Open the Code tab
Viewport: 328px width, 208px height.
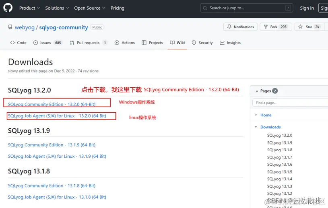click(19, 43)
